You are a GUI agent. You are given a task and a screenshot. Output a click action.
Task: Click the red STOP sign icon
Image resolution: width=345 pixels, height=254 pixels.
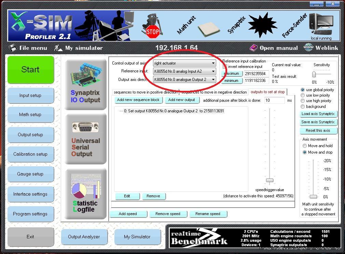[152, 32]
